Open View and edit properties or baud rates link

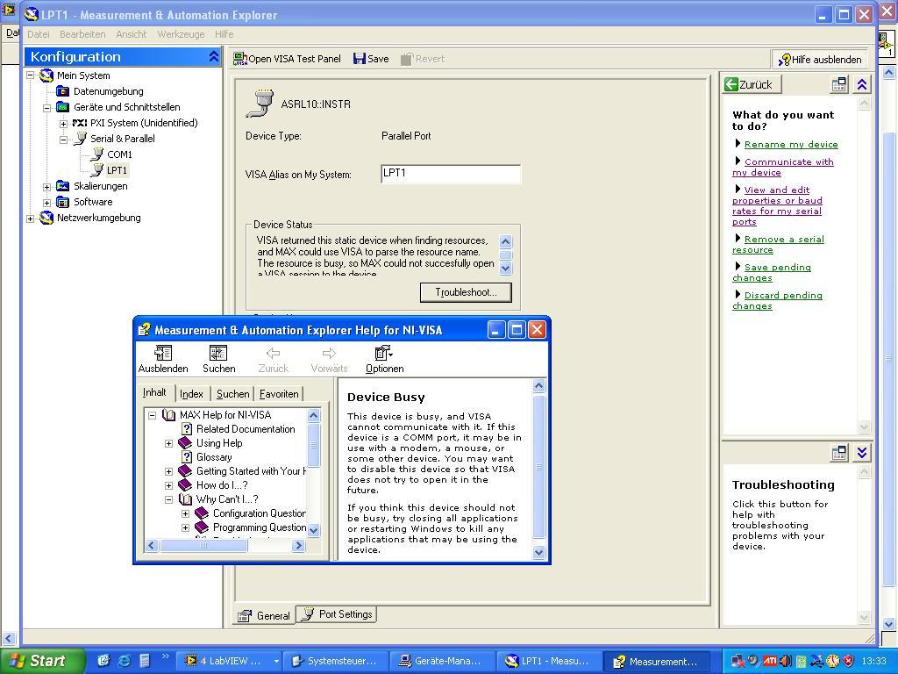click(x=777, y=205)
